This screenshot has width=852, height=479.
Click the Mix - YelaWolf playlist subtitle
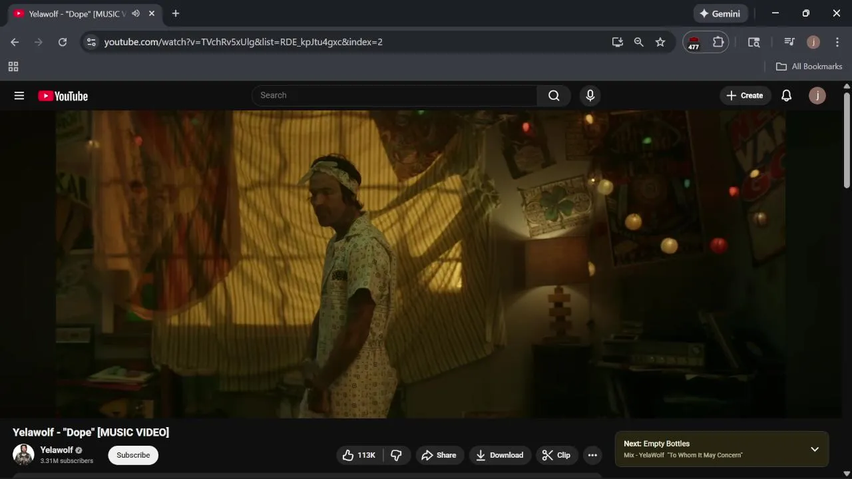point(683,455)
